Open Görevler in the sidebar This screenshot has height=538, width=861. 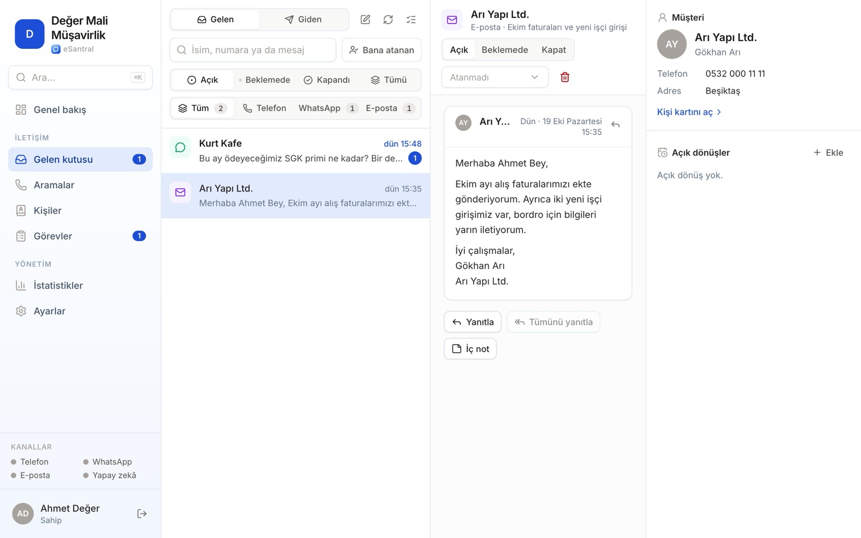[80, 236]
